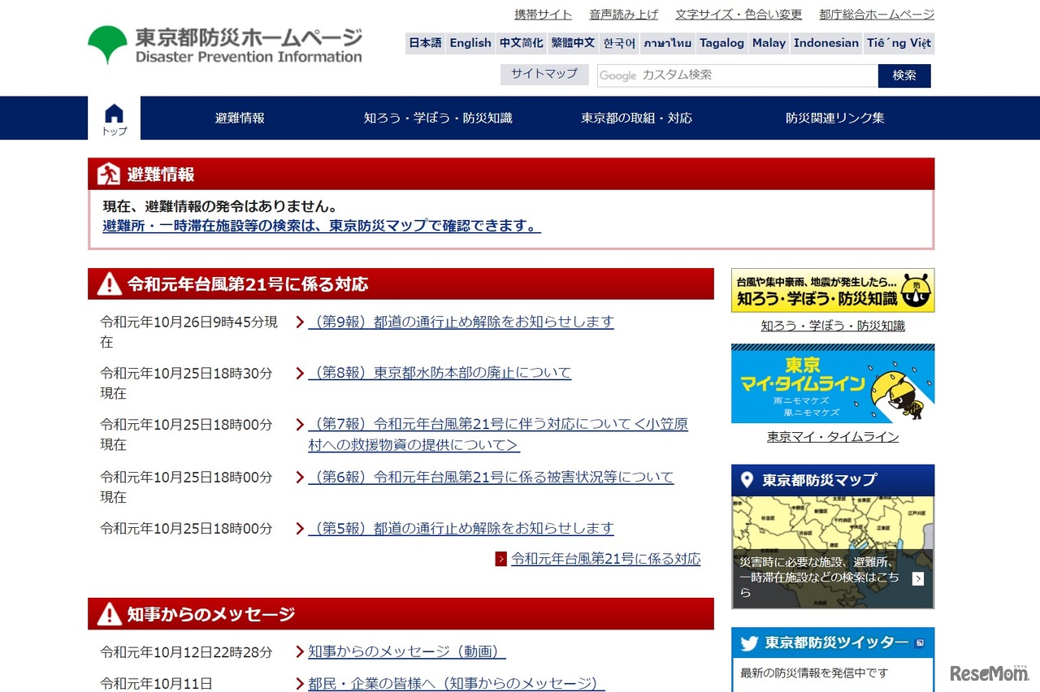1040x692 pixels.
Task: Open the 東京防災マップ shelter search link
Action: click(x=322, y=226)
